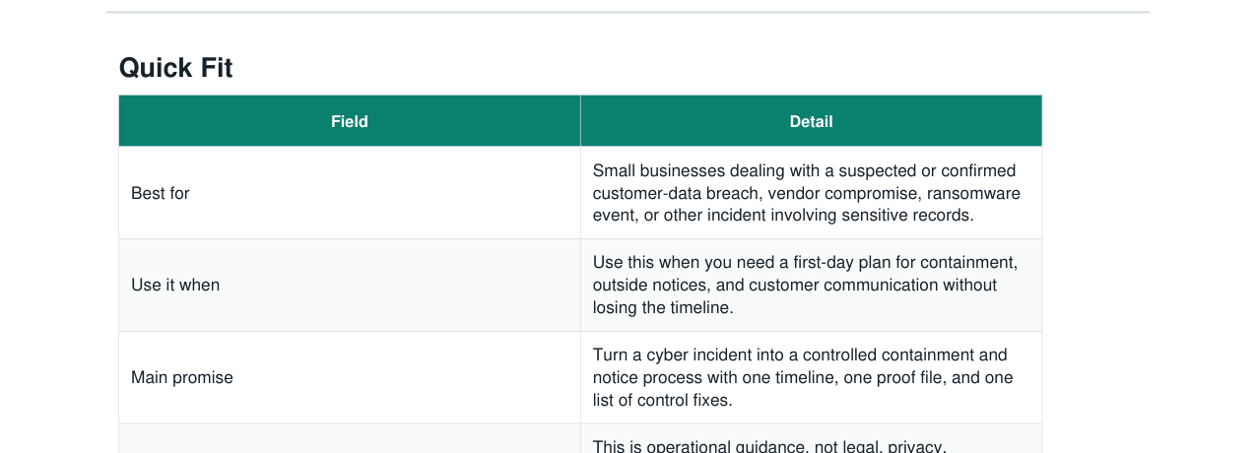Viewport: 1256px width, 453px height.
Task: Click the 'This is operational guidance' text
Action: [769, 446]
